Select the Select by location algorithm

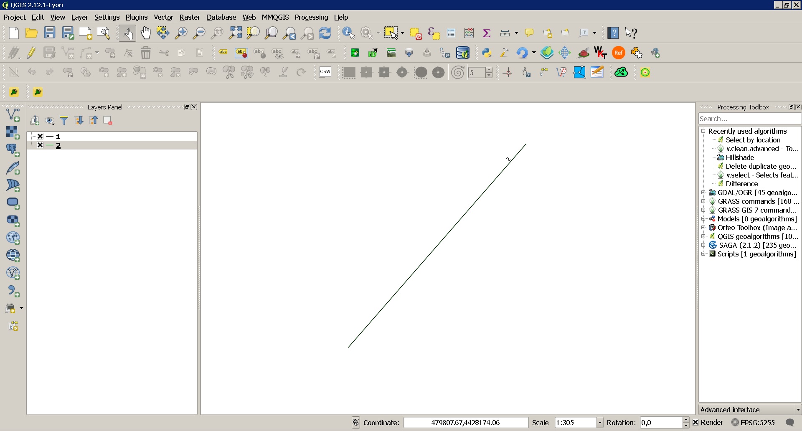click(x=753, y=140)
